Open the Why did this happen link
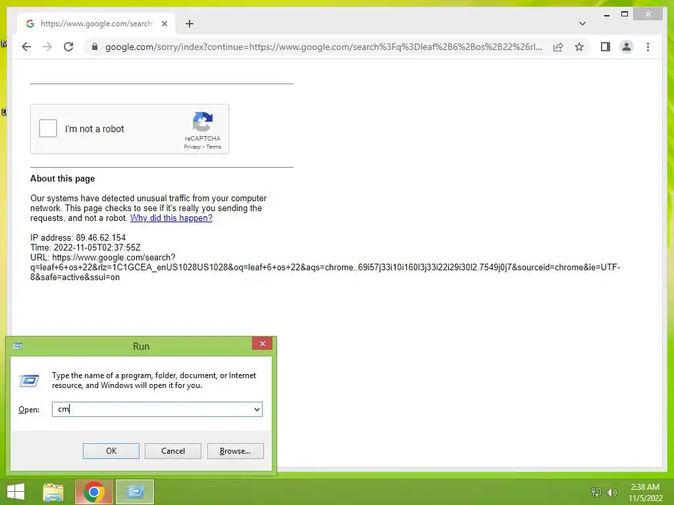The height and width of the screenshot is (505, 674). pyautogui.click(x=171, y=218)
